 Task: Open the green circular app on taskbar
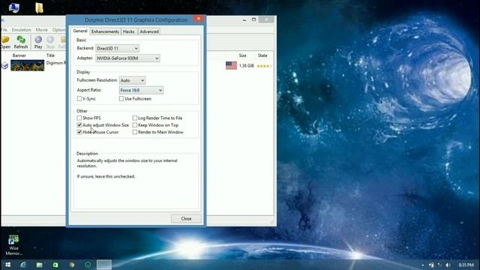click(88, 265)
